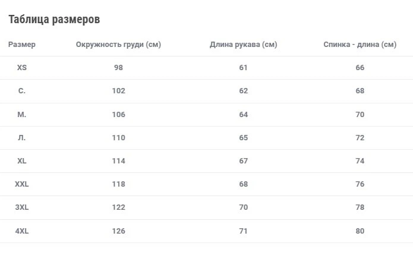The image size is (413, 255).
Task: Click the Длина рукава (см) column header
Action: (x=244, y=44)
